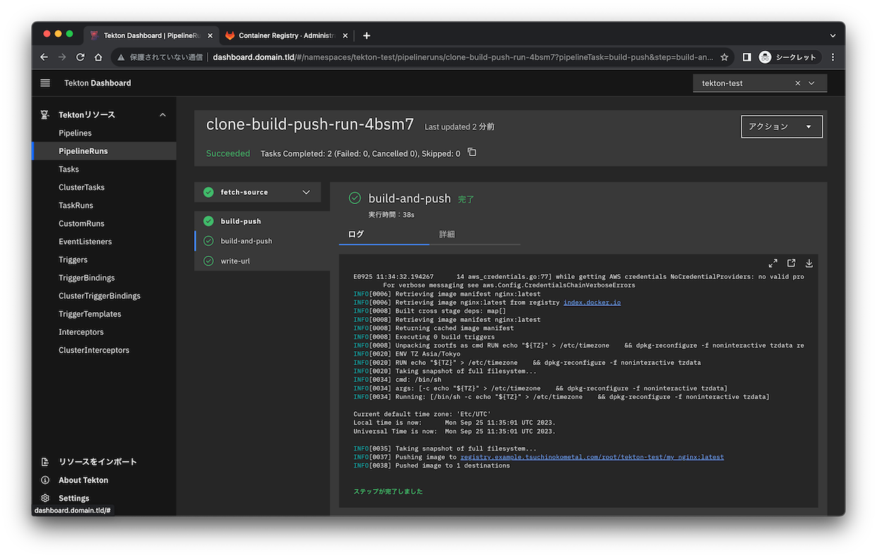This screenshot has height=558, width=877.
Task: Go to the browser home page
Action: click(98, 57)
